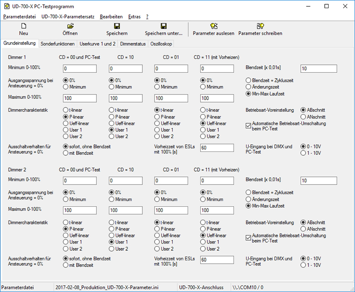Screen dimensions: 355x292
Task: Open the Dimmerstatus tab
Action: [x=133, y=44]
